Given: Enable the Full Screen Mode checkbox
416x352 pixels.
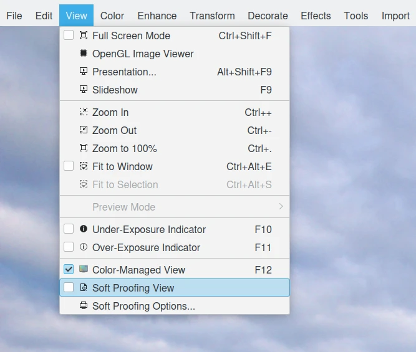Looking at the screenshot, I should [x=69, y=36].
